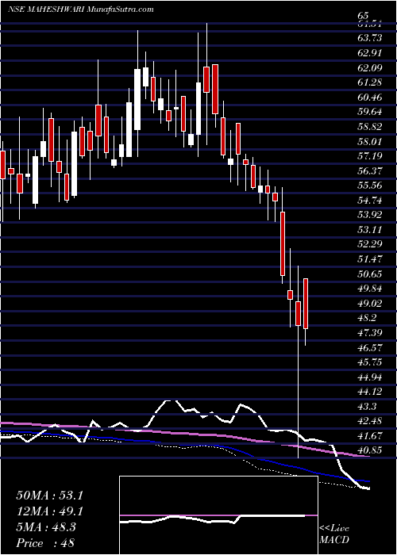Select the 44.12 price axis label

pyautogui.click(x=370, y=392)
